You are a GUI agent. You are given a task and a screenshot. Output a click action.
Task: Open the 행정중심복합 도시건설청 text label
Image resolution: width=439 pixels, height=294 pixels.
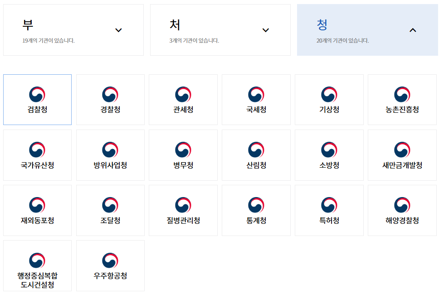[37, 280]
